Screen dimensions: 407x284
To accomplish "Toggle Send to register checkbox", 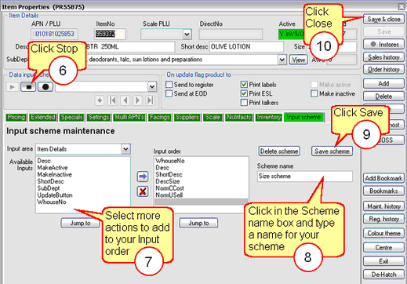I will click(x=169, y=85).
